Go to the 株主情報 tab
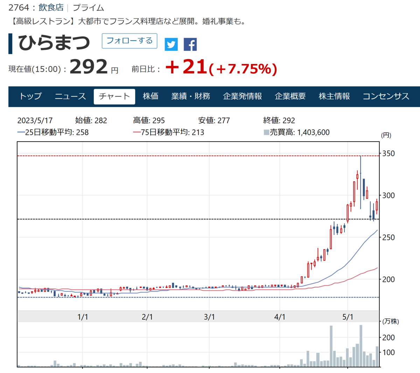 [x=335, y=96]
